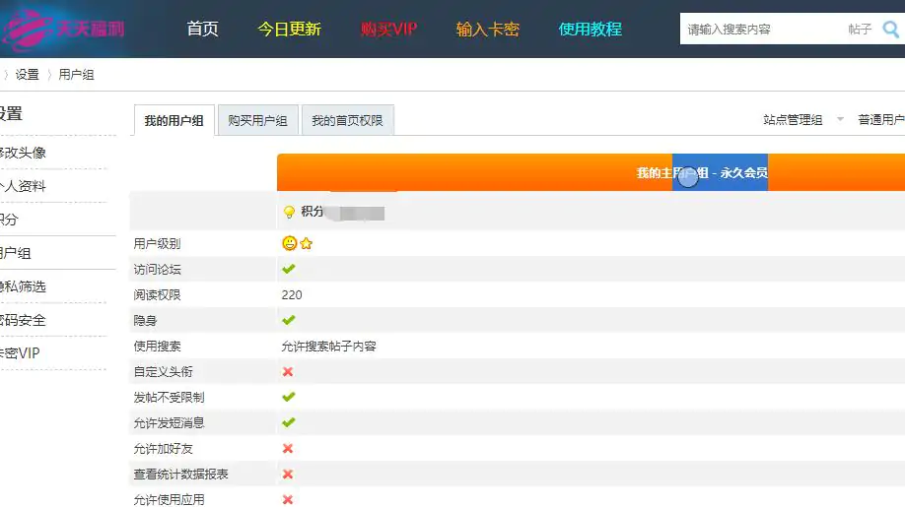Click the 允许加好友 row label

coord(164,448)
